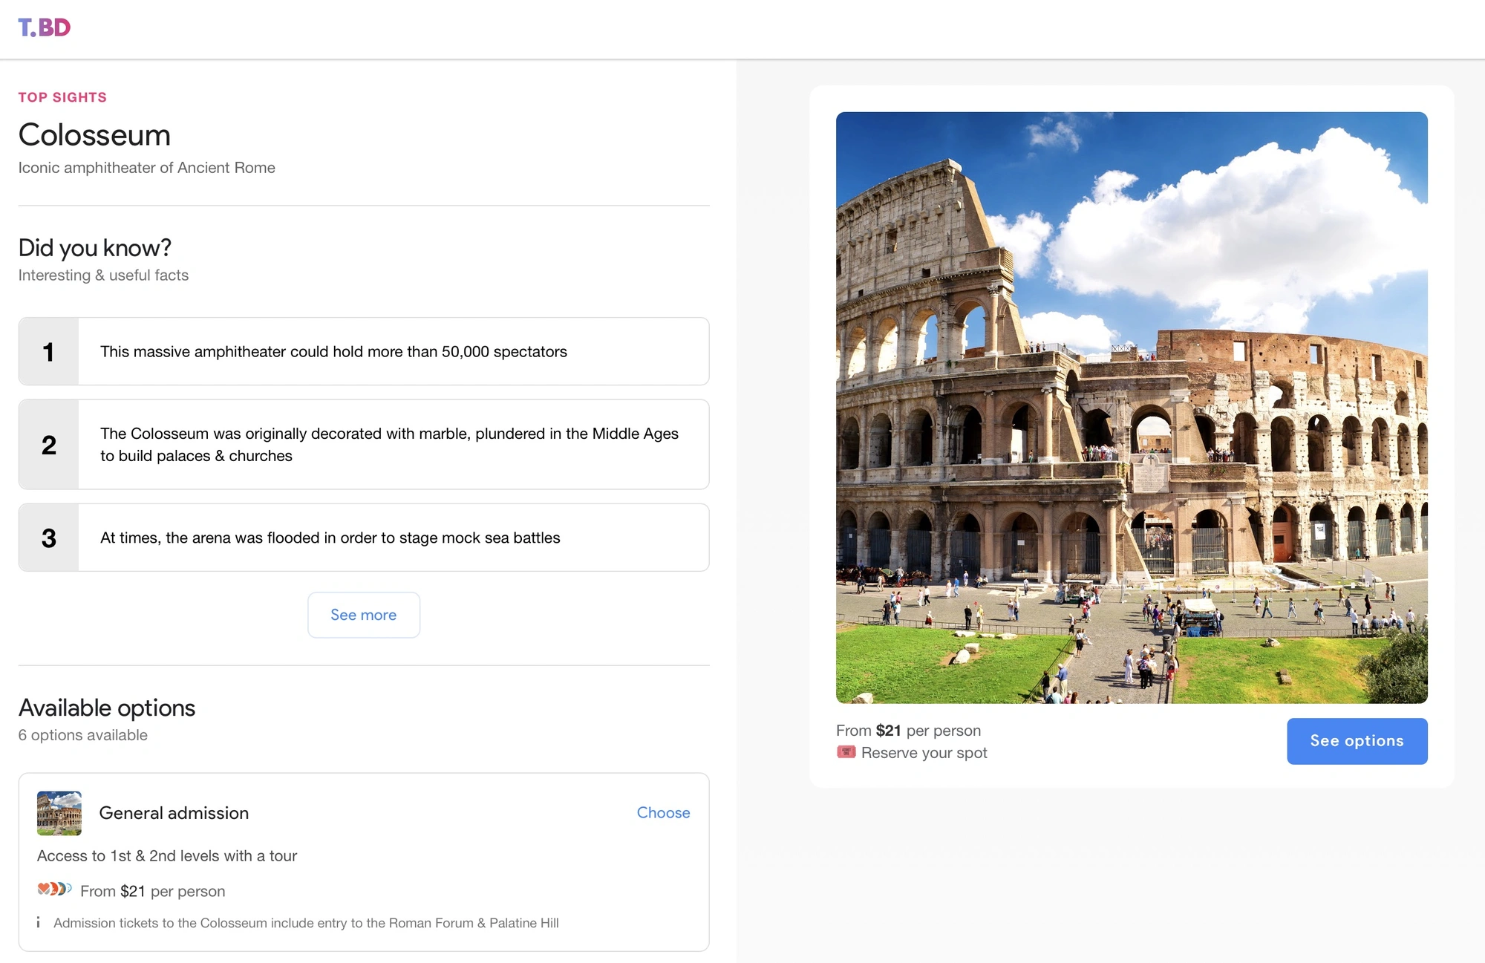
Task: Open the General admission thumbnail image
Action: (x=59, y=813)
